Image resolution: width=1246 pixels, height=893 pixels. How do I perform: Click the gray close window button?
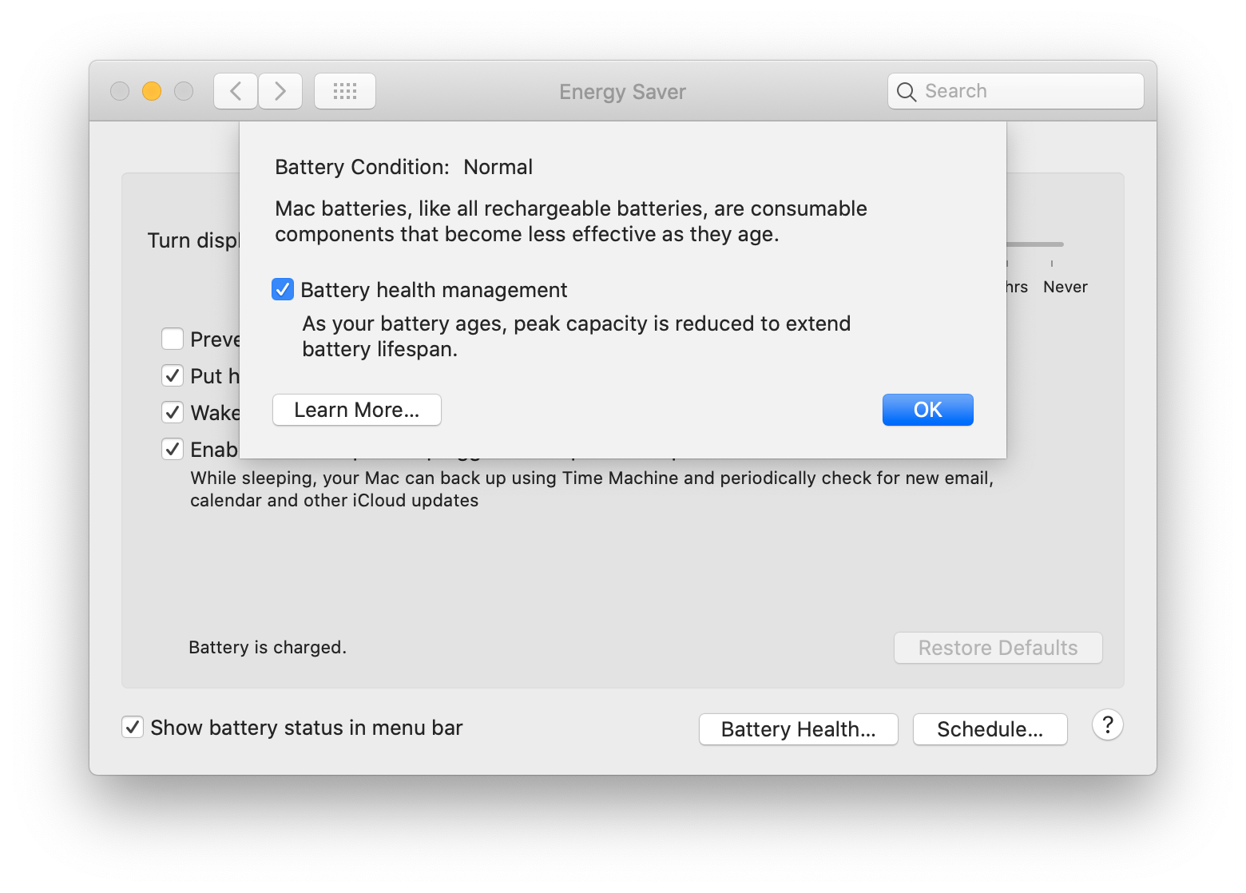point(120,91)
